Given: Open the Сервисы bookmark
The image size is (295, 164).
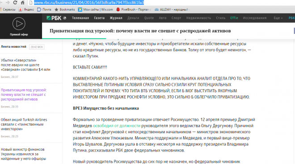Looking at the screenshot, I should point(8,9).
